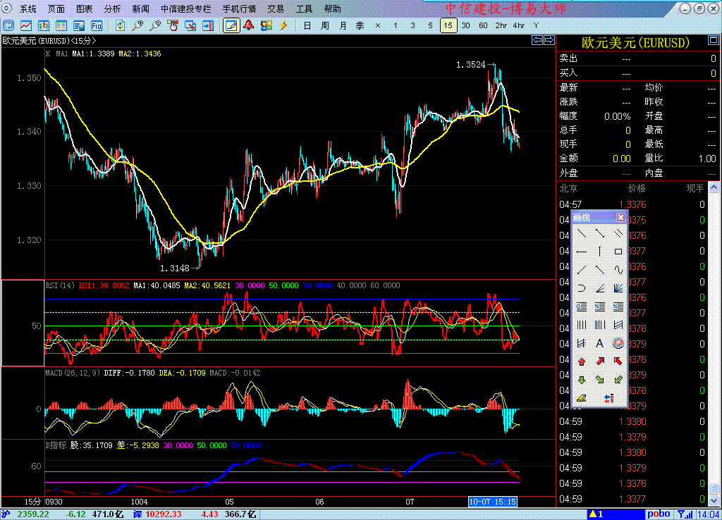Click the F10 info toolbar icon
Viewport: 722px width, 520px height.
(x=96, y=25)
